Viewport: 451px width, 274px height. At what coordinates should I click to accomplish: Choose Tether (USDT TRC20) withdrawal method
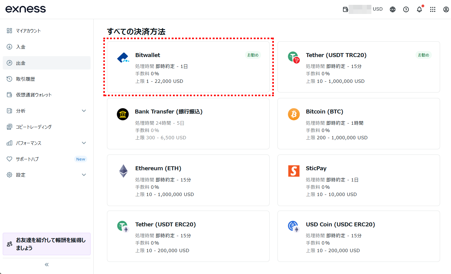point(359,67)
